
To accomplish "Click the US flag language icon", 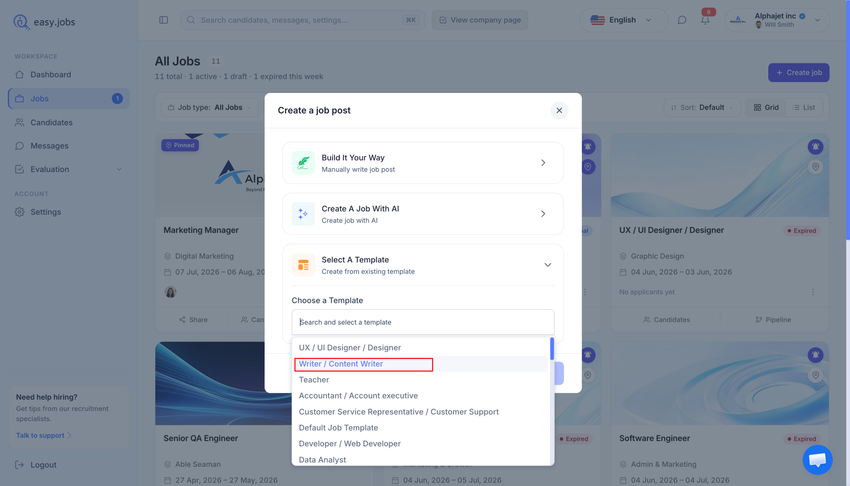I will 598,20.
